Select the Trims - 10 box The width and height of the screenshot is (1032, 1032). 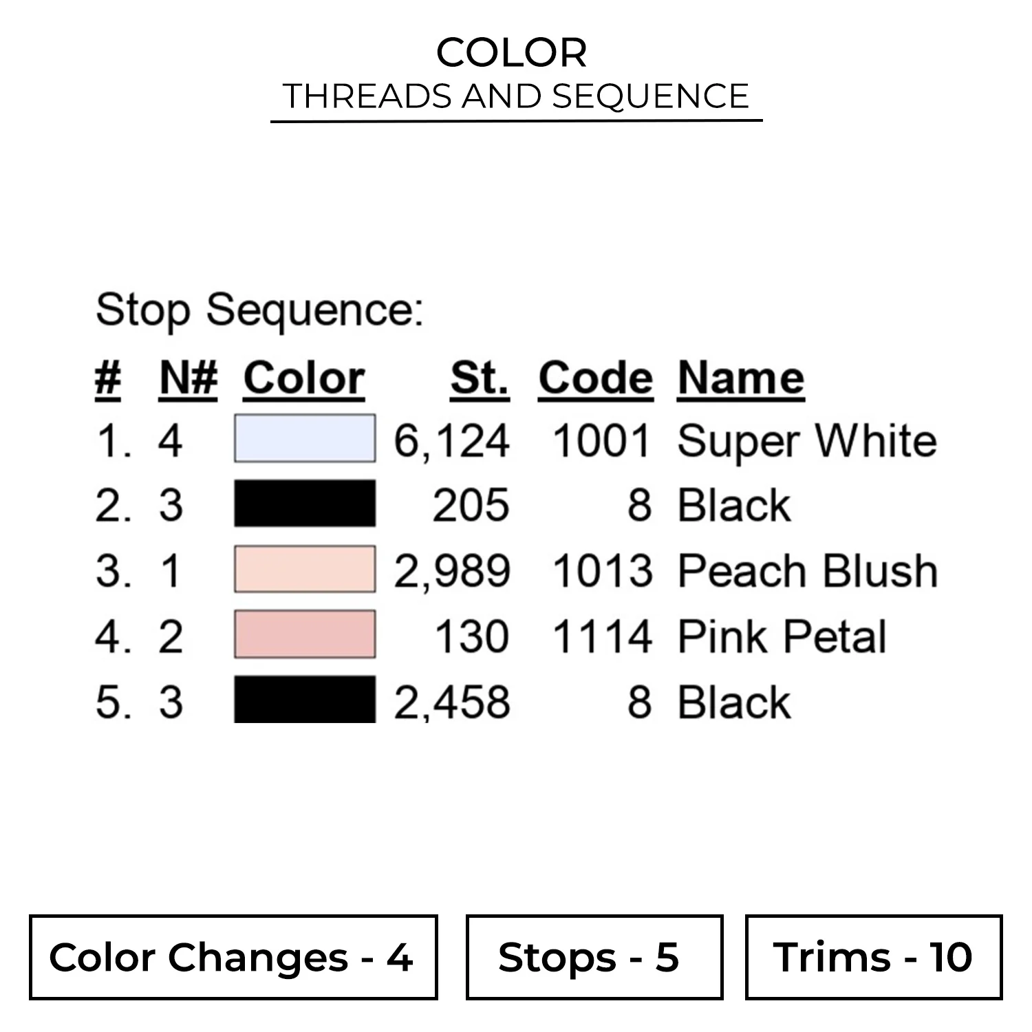[873, 957]
